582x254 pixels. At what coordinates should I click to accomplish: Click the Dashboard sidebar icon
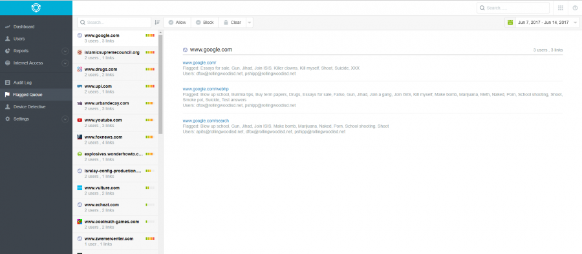pos(7,26)
